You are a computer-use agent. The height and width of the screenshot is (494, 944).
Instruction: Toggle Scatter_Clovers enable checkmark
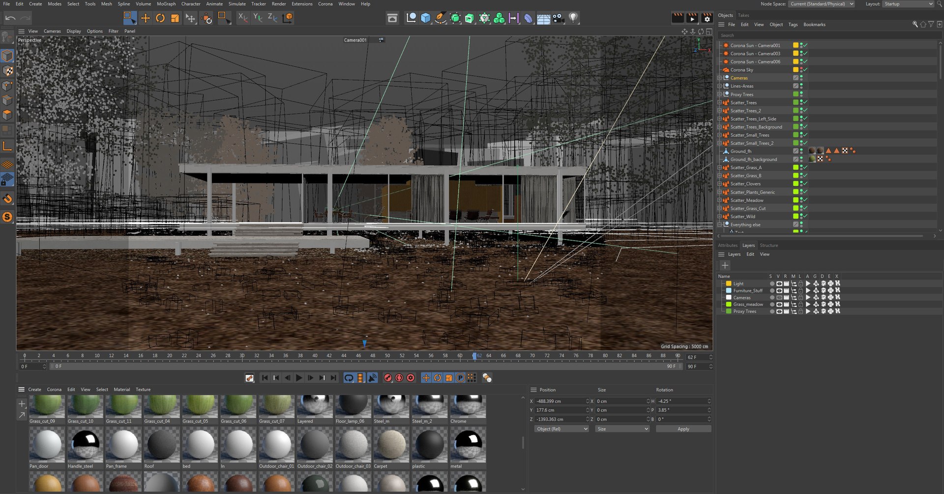[805, 184]
